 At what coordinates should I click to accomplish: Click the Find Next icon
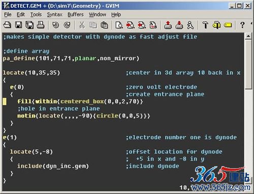click(131, 25)
